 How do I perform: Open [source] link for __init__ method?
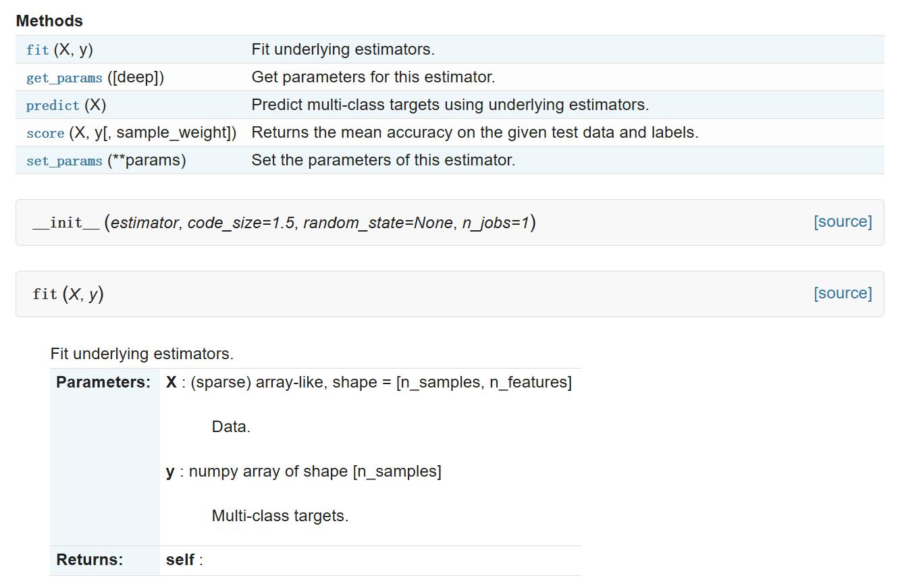(x=843, y=221)
